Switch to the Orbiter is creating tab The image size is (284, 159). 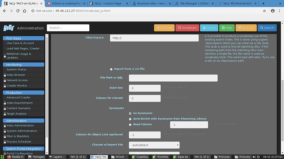66,3
